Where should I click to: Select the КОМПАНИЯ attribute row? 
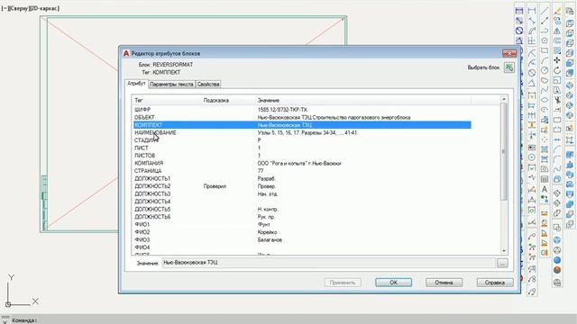click(x=302, y=163)
